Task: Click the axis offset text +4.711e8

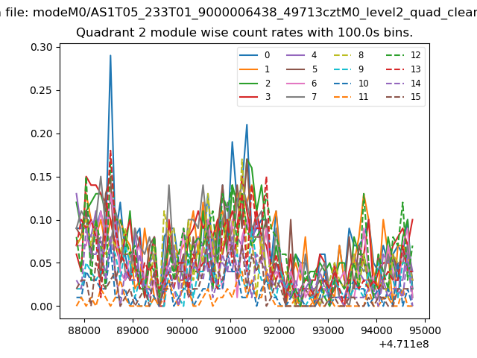Action: click(404, 345)
